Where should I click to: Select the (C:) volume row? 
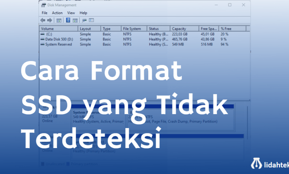point(144,34)
